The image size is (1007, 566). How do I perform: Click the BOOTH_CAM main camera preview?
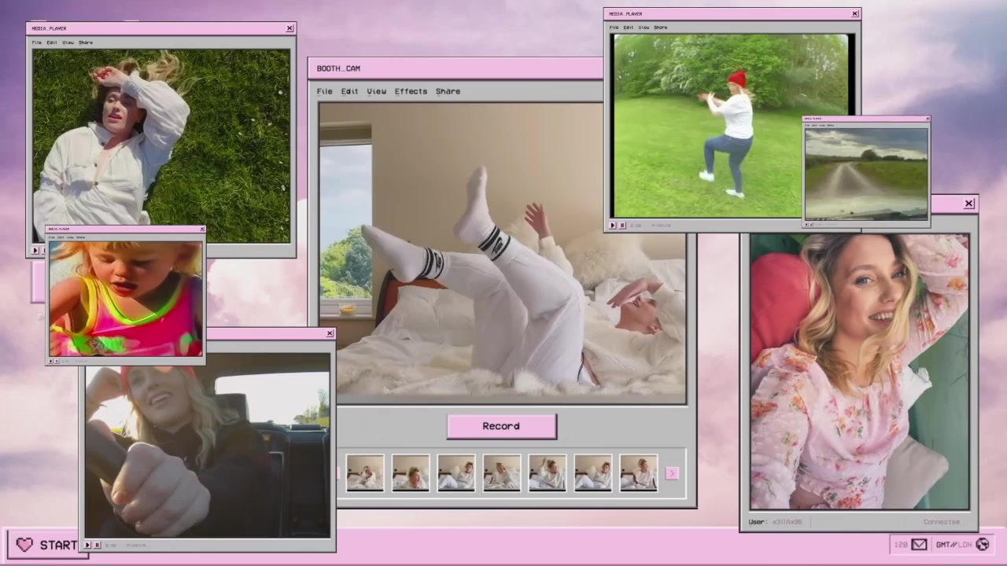(x=502, y=253)
